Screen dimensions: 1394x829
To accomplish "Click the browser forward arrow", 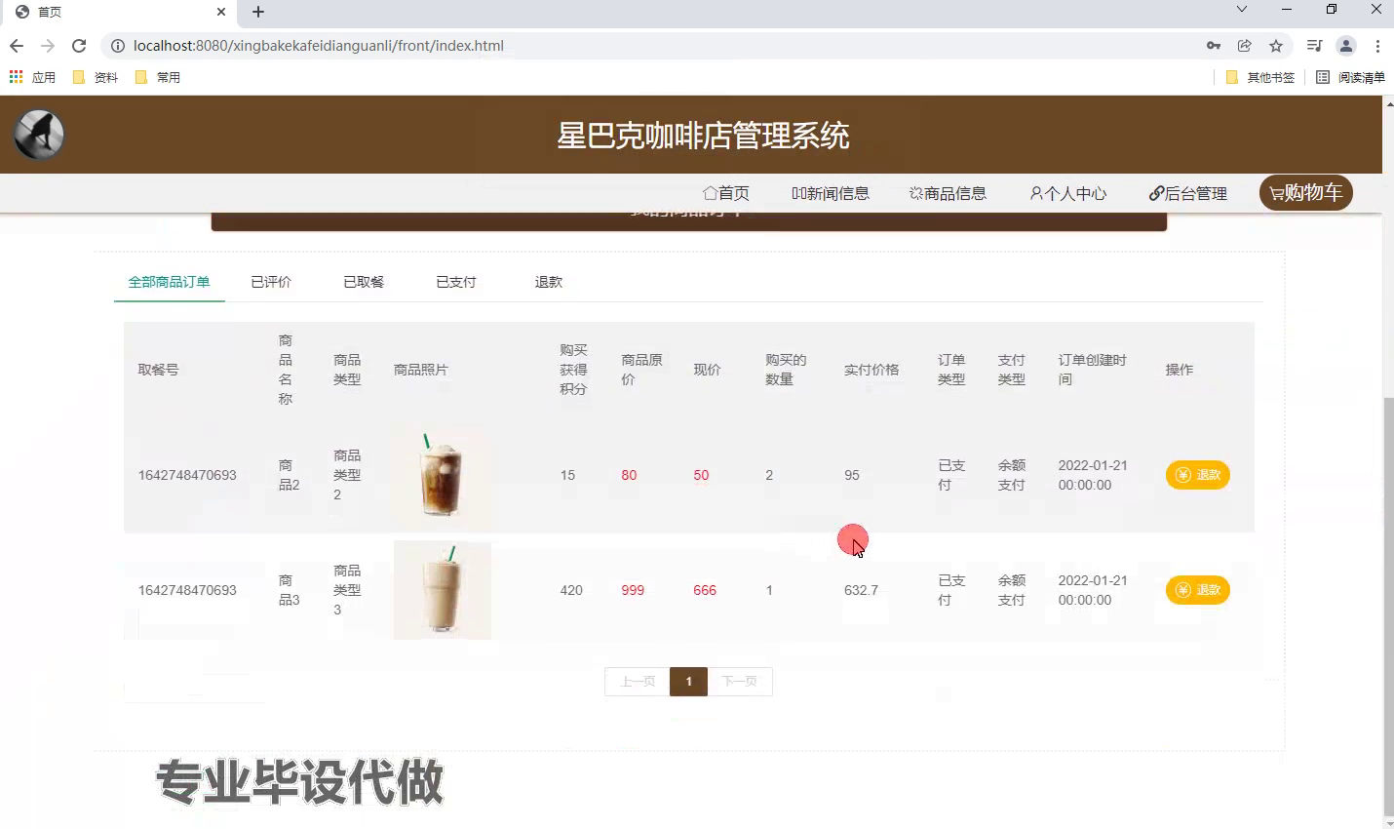I will click(48, 46).
